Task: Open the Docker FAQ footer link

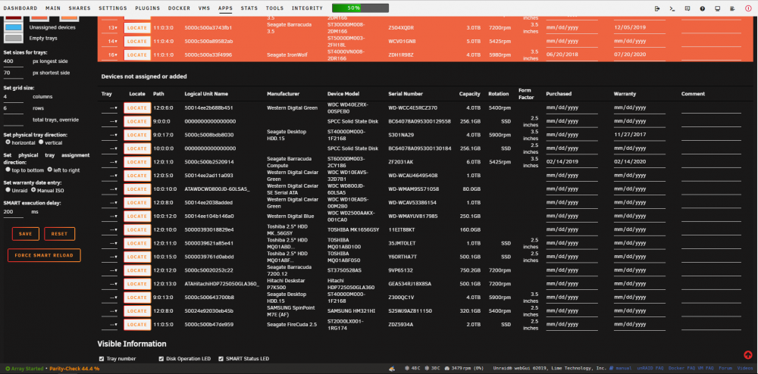Action: 683,368
